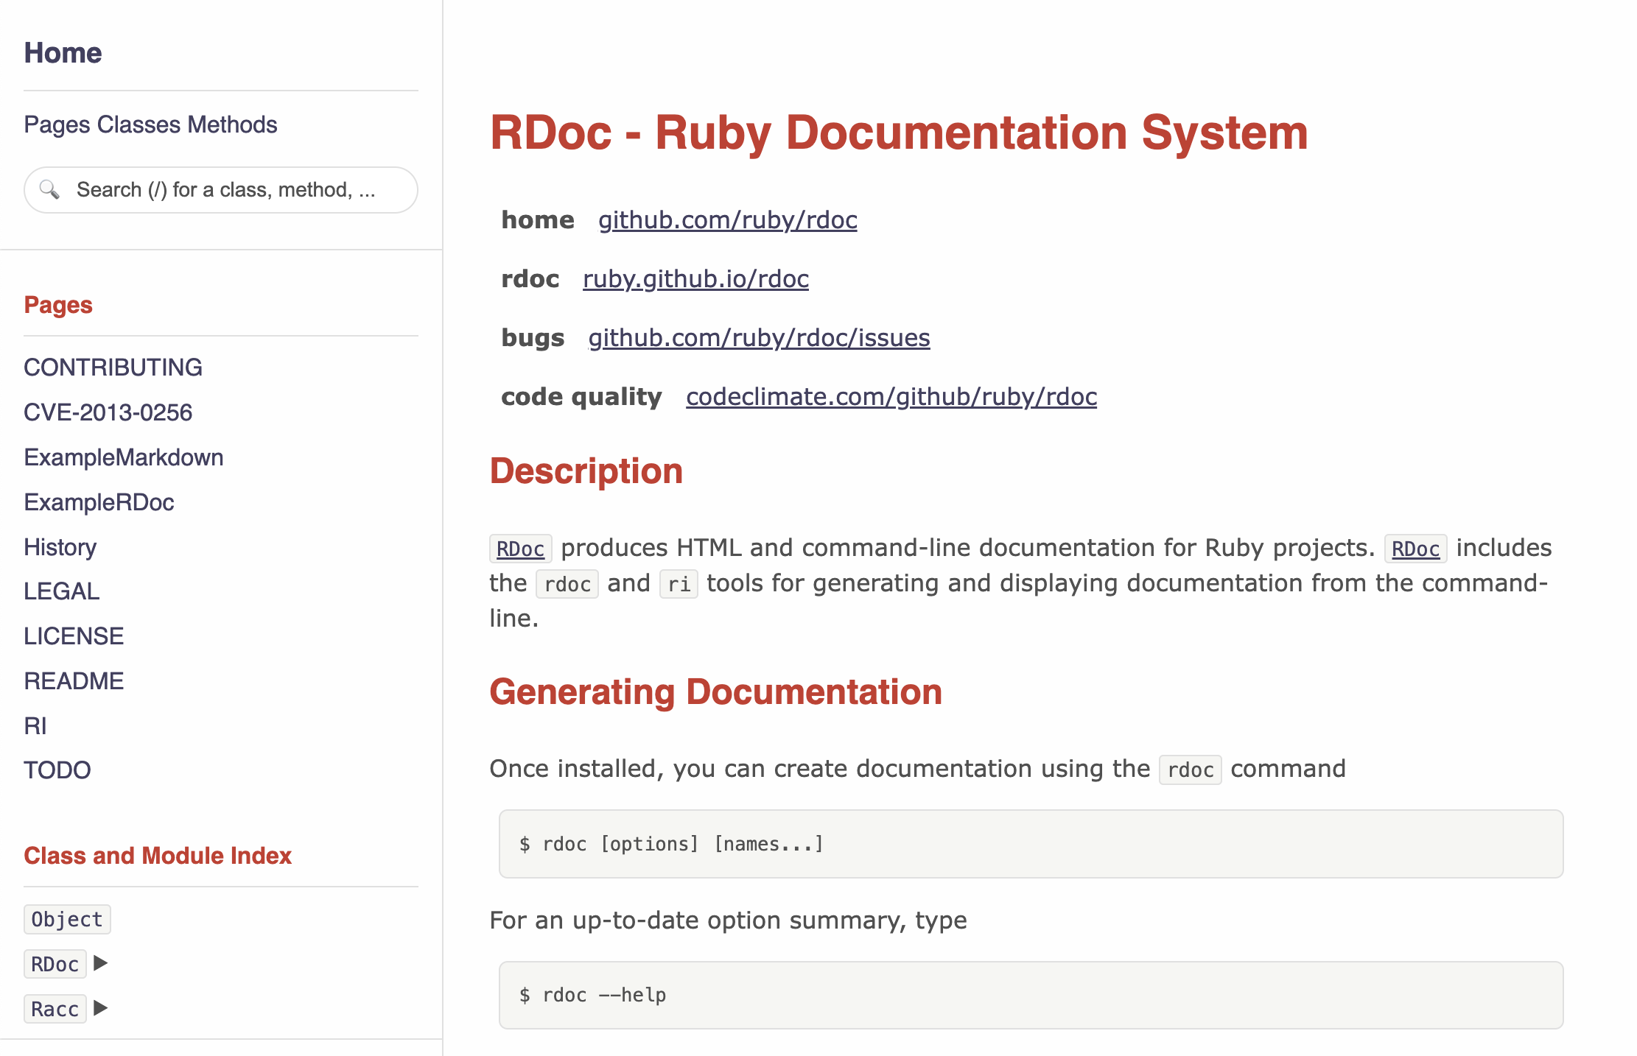Jump to Methods section link

232,124
